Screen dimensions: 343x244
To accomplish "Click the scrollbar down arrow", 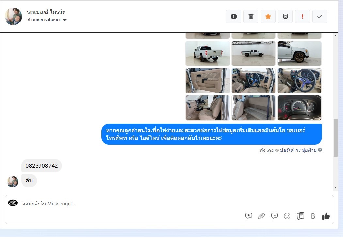I will coord(335,188).
